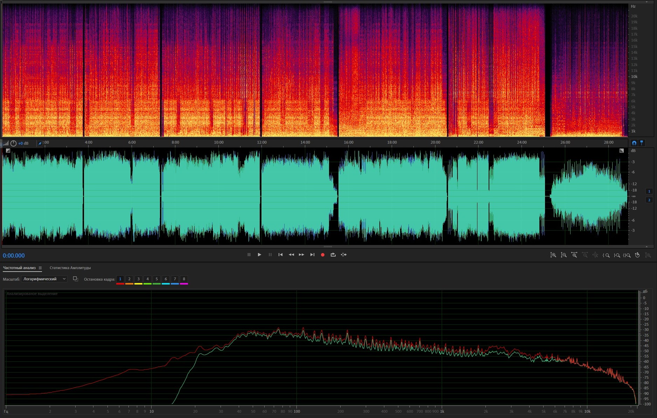
Task: Click the Skip Selection icon
Action: click(x=344, y=255)
